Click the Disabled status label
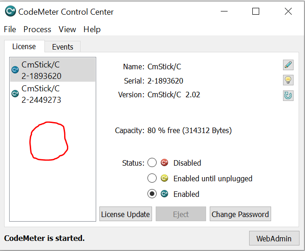The width and height of the screenshot is (305, 251). point(187,163)
